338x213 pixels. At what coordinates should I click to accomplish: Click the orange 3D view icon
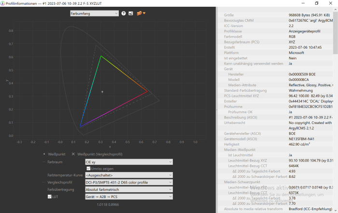click(x=141, y=13)
